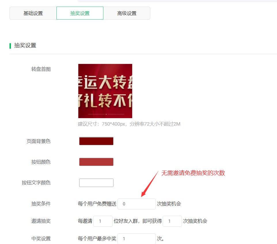Screen dimensions: 277x244
Task: Switch to the 基础设置 tab
Action: [33, 13]
